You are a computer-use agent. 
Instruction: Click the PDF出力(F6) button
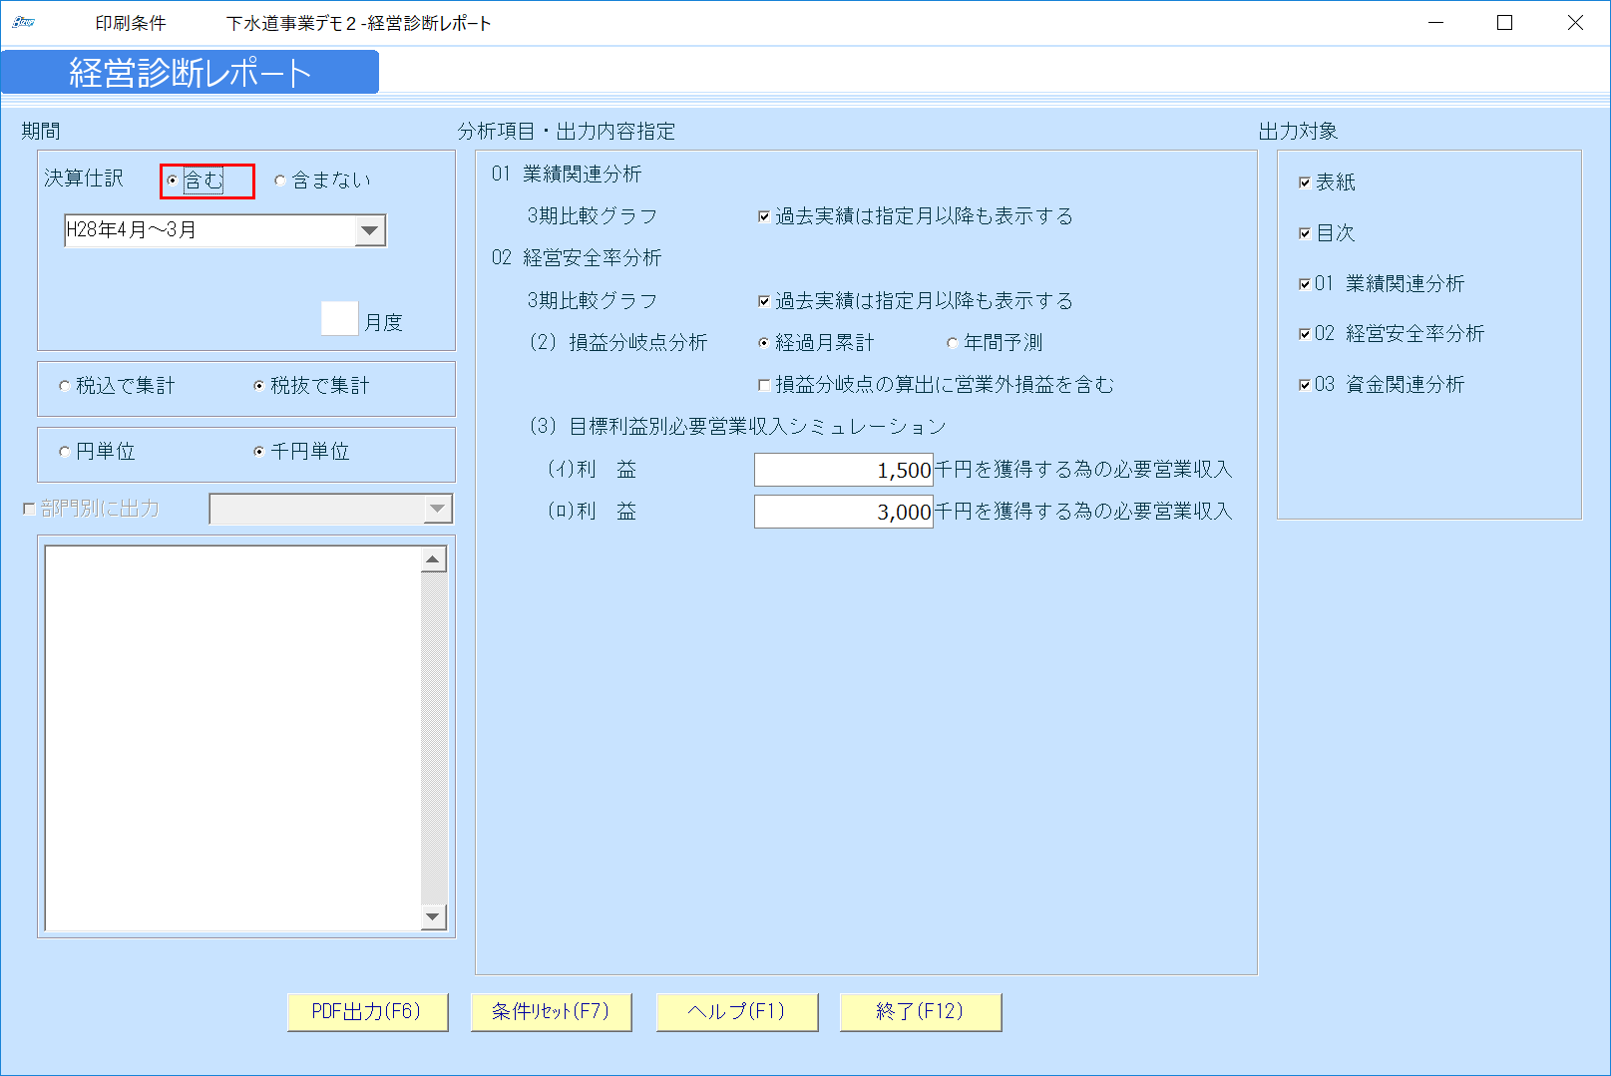pos(367,1011)
